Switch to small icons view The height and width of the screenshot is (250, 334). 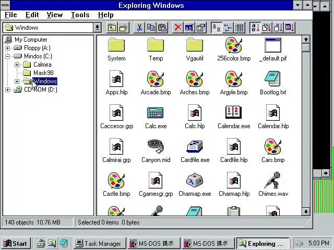pos(228,28)
